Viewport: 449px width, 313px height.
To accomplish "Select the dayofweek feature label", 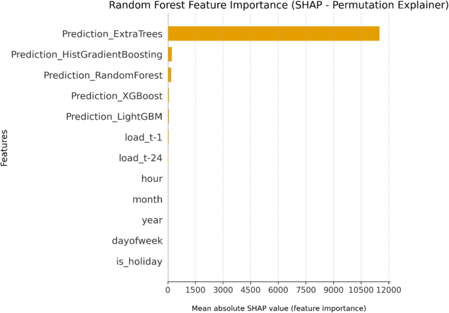I will 137,241.
